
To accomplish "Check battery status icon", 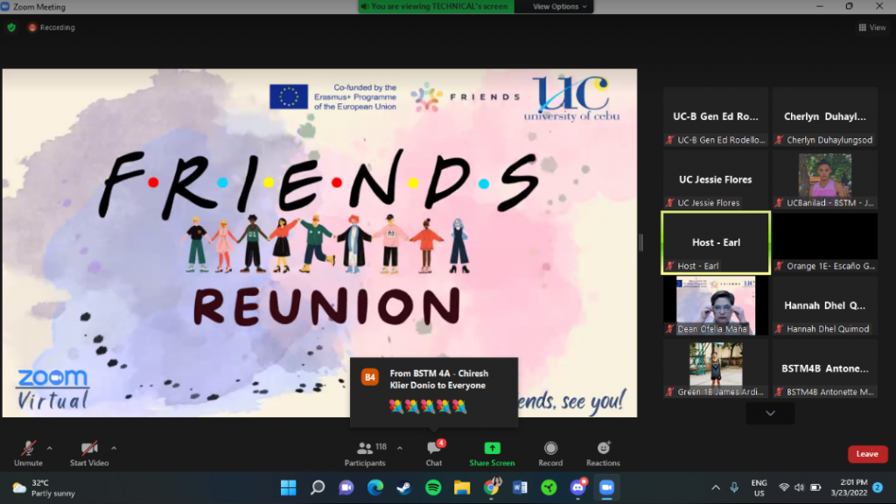I will (x=815, y=487).
